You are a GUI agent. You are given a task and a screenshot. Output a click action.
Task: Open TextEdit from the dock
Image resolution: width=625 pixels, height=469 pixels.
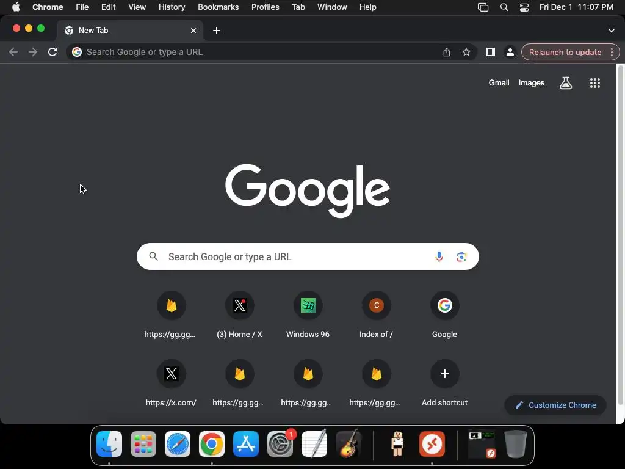tap(314, 444)
